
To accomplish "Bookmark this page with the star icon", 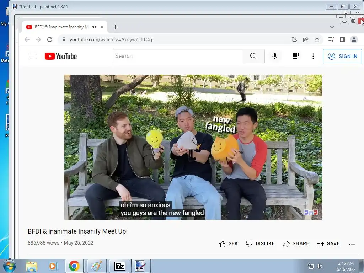I will tap(317, 39).
